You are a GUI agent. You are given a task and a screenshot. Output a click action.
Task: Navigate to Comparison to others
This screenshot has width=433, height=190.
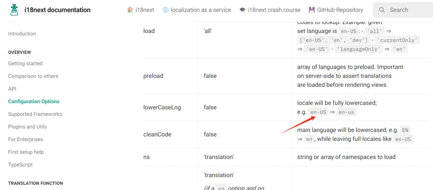click(x=33, y=76)
